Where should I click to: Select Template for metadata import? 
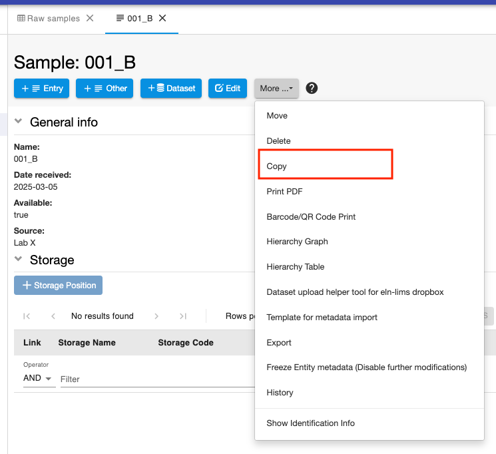(369, 318)
